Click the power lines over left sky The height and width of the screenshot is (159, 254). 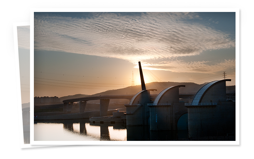77,81
